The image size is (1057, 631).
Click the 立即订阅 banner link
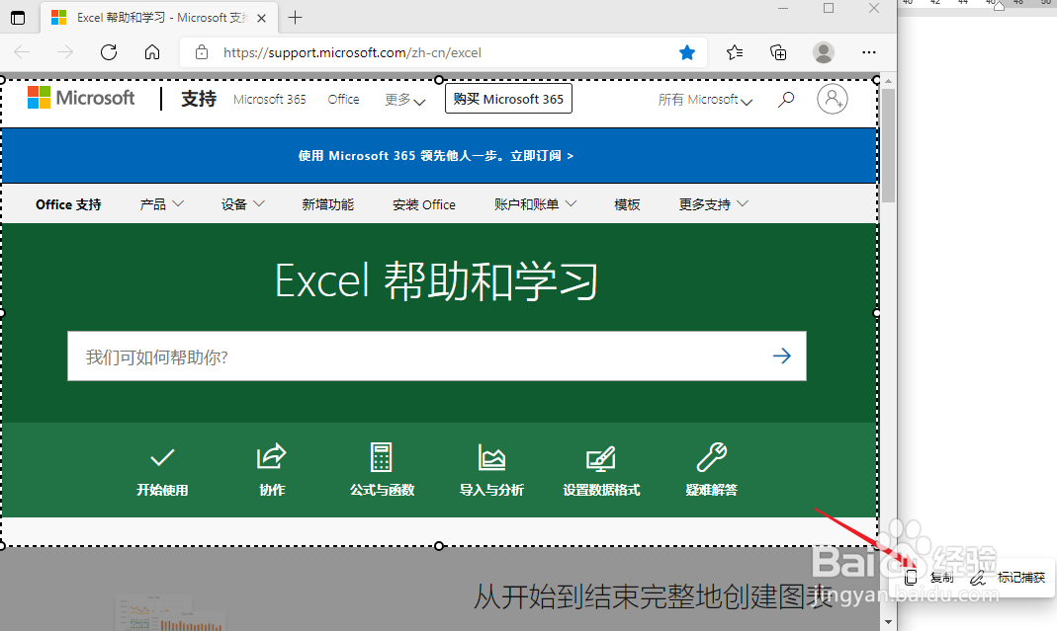[541, 156]
